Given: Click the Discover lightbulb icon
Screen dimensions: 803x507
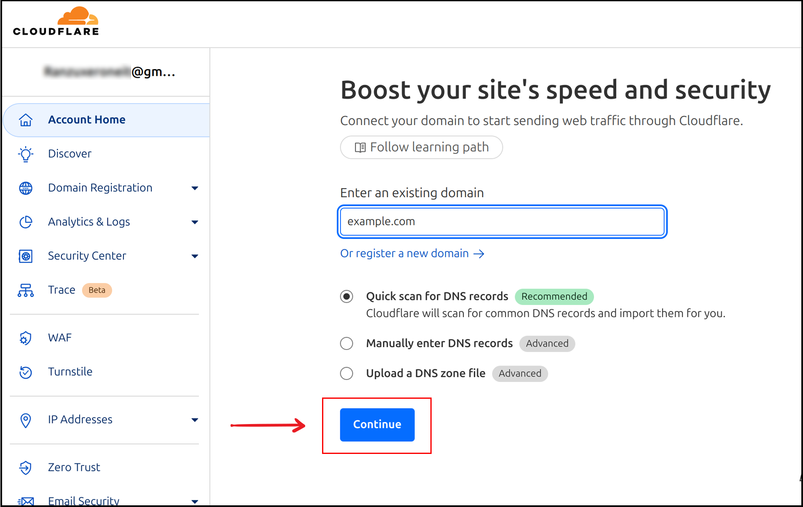Looking at the screenshot, I should (x=26, y=154).
